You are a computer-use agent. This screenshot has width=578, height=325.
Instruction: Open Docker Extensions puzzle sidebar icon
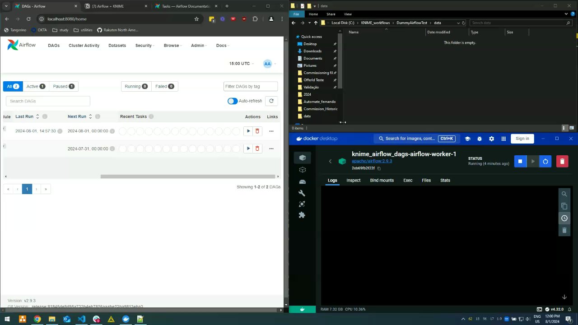[x=302, y=215]
